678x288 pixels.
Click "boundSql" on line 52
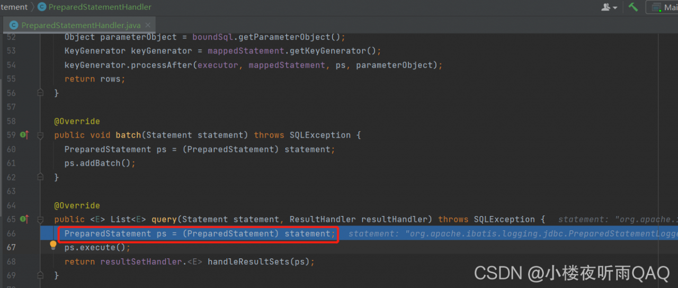(212, 37)
